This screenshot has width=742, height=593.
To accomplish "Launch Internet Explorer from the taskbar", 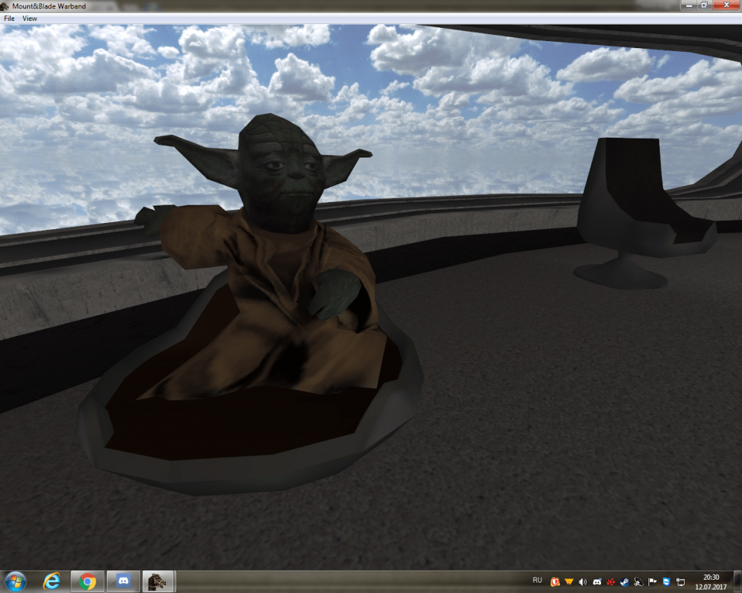I will (52, 581).
